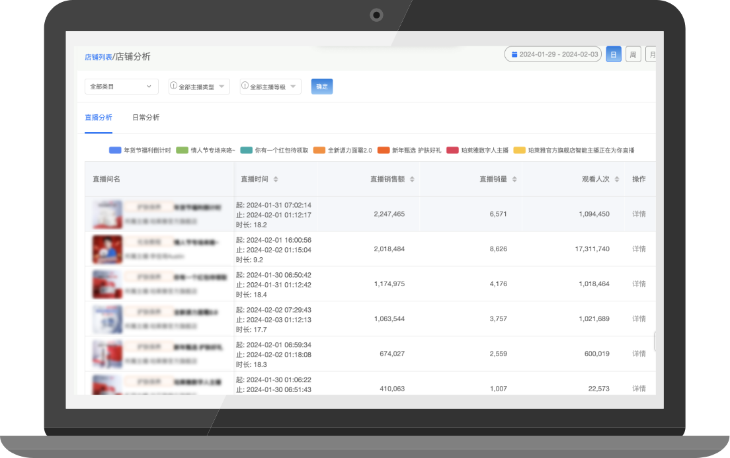The height and width of the screenshot is (458, 730).
Task: Sort by 直播时间 column arrows
Action: [x=276, y=179]
